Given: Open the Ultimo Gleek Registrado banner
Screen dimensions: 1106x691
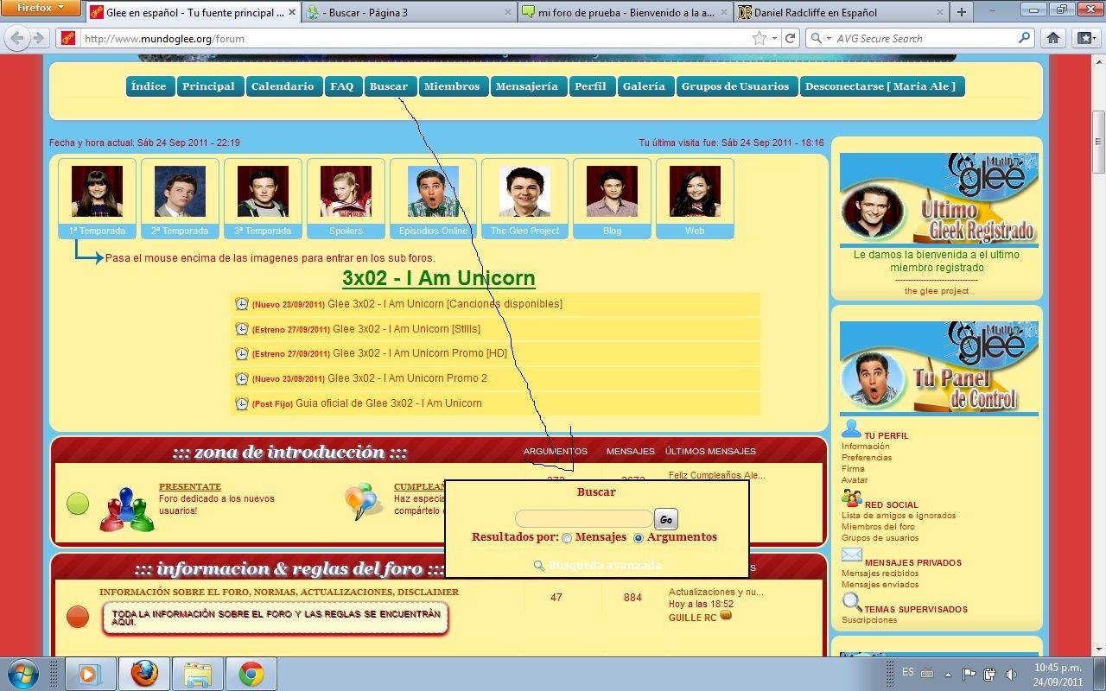Looking at the screenshot, I should pos(939,199).
